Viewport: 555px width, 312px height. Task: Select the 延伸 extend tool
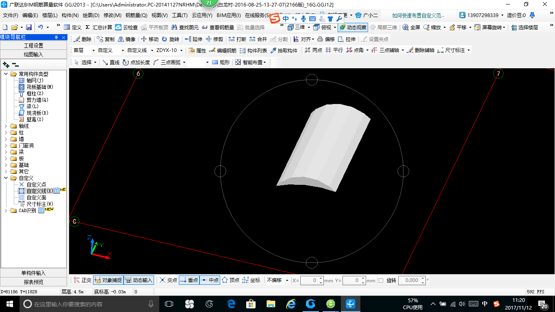pyautogui.click(x=193, y=39)
